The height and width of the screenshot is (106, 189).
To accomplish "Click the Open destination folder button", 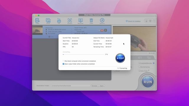I will coord(102,86).
